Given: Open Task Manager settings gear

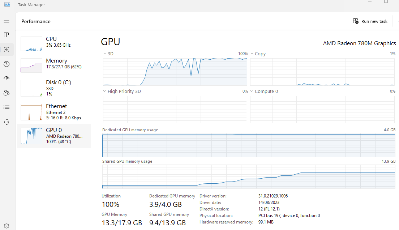Looking at the screenshot, I should [7, 226].
